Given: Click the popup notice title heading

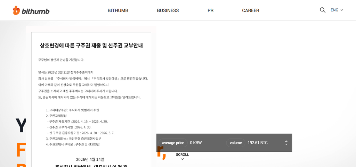Looking at the screenshot, I should pos(91,45).
